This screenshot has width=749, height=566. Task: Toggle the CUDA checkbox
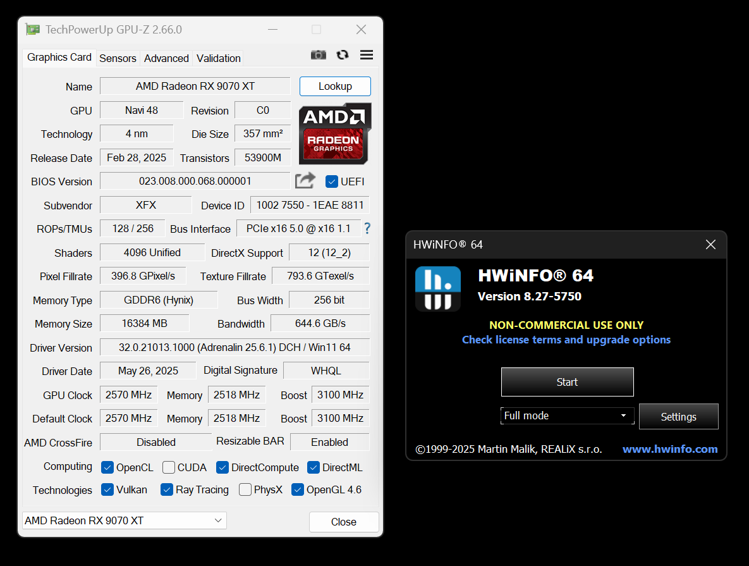click(169, 467)
